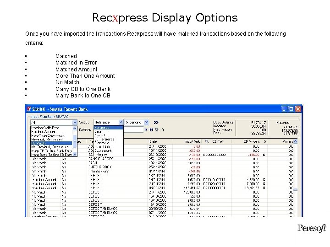Click the blank page icon after the magnifier
This screenshot has height=247, width=330.
[162, 129]
